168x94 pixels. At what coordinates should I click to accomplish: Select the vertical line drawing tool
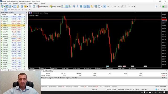[x=112, y=7]
